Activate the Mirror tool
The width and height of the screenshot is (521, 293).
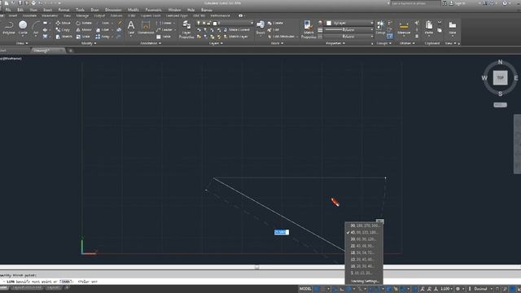point(84,30)
